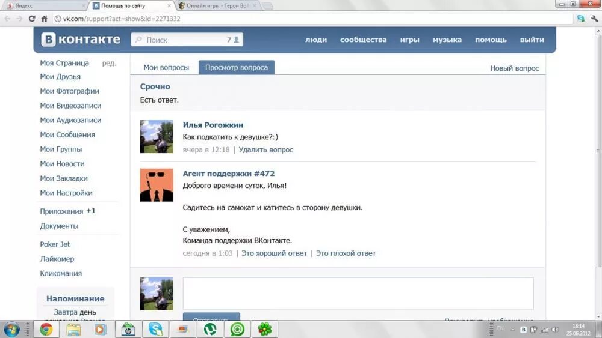Click the 'Новый вопрос' link

515,68
